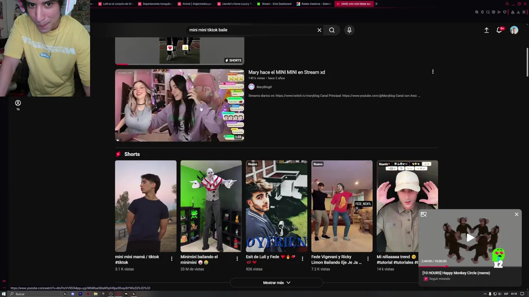Viewport: 529px width, 297px height.
Task: Click the miniplayer progress bar
Action: 470,266
